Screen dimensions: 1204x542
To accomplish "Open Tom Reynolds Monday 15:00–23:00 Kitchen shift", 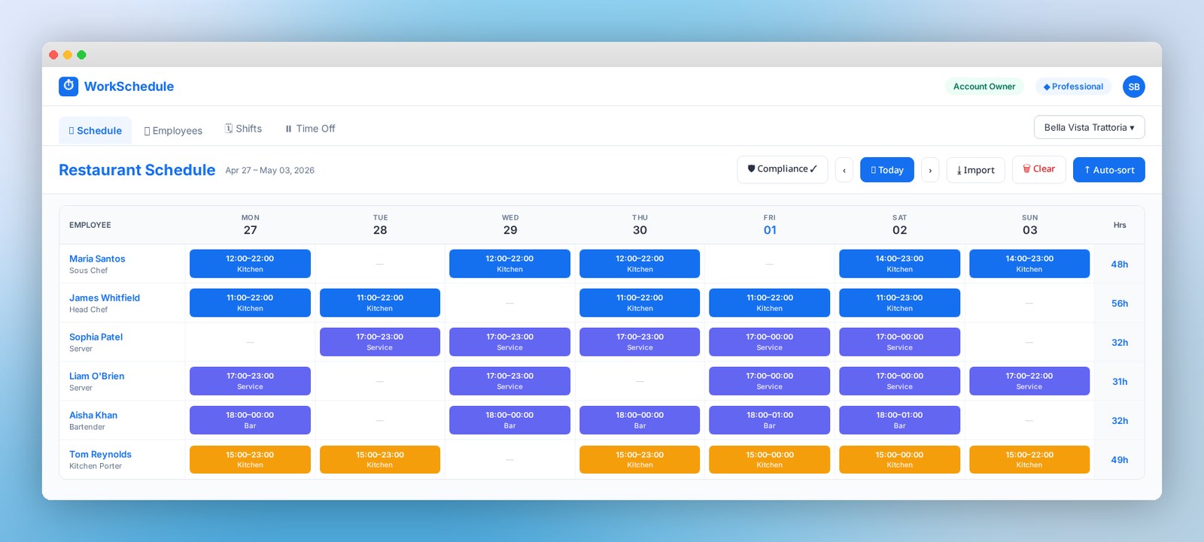I will (x=250, y=459).
